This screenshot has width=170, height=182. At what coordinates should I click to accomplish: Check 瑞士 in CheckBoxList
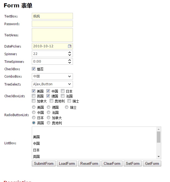[69, 101]
